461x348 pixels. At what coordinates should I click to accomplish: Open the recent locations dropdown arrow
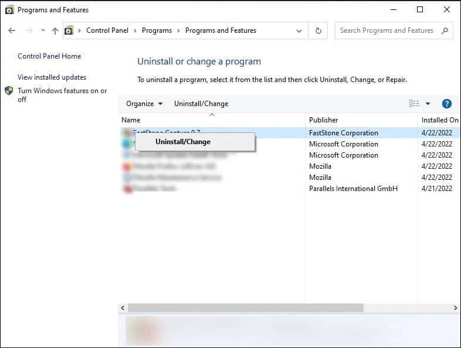point(43,30)
